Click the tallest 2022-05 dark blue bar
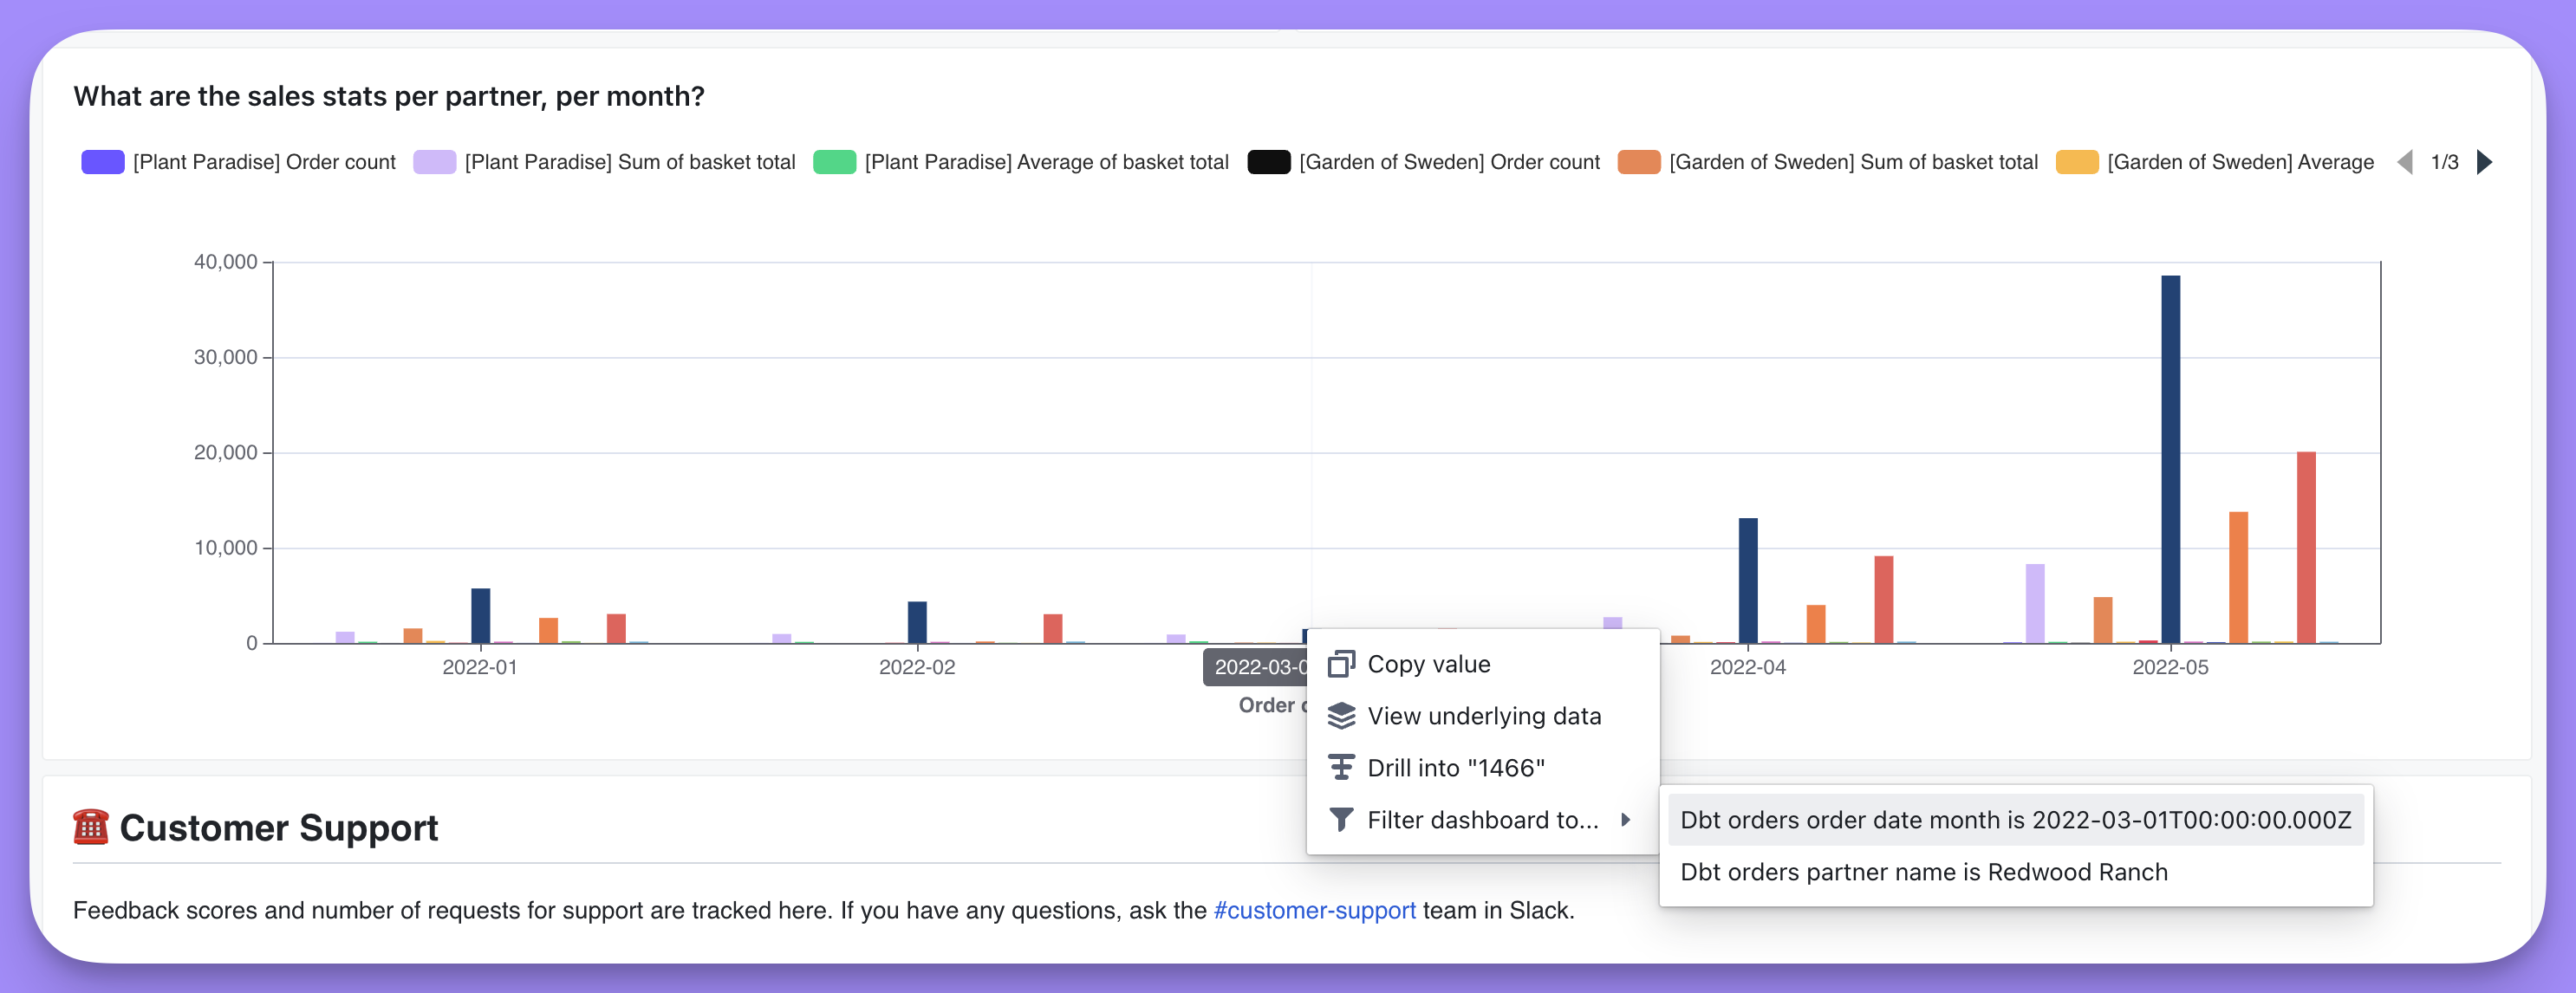 pos(2170,460)
